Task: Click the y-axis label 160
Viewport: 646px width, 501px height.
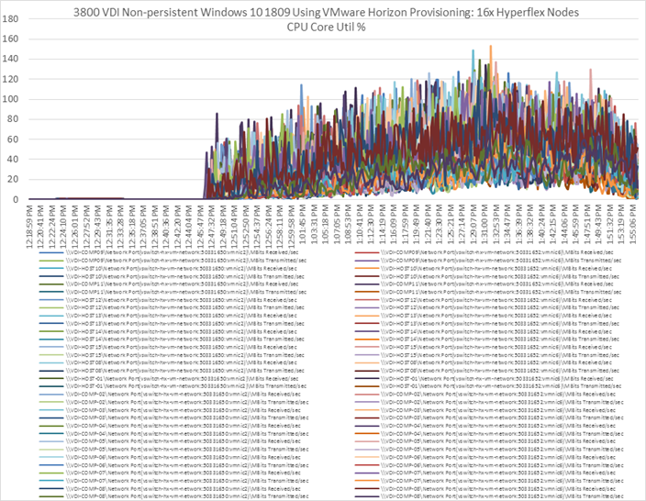Action: click(10, 39)
